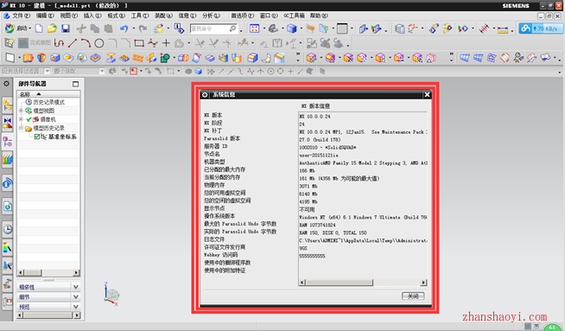Open the 工具 menu

point(140,16)
